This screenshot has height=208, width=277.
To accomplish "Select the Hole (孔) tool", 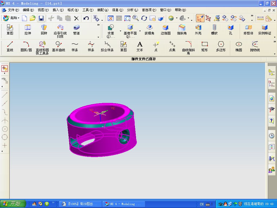I will click(x=230, y=30).
